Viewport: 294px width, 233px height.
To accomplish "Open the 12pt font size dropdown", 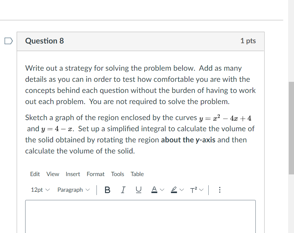I will 39,190.
